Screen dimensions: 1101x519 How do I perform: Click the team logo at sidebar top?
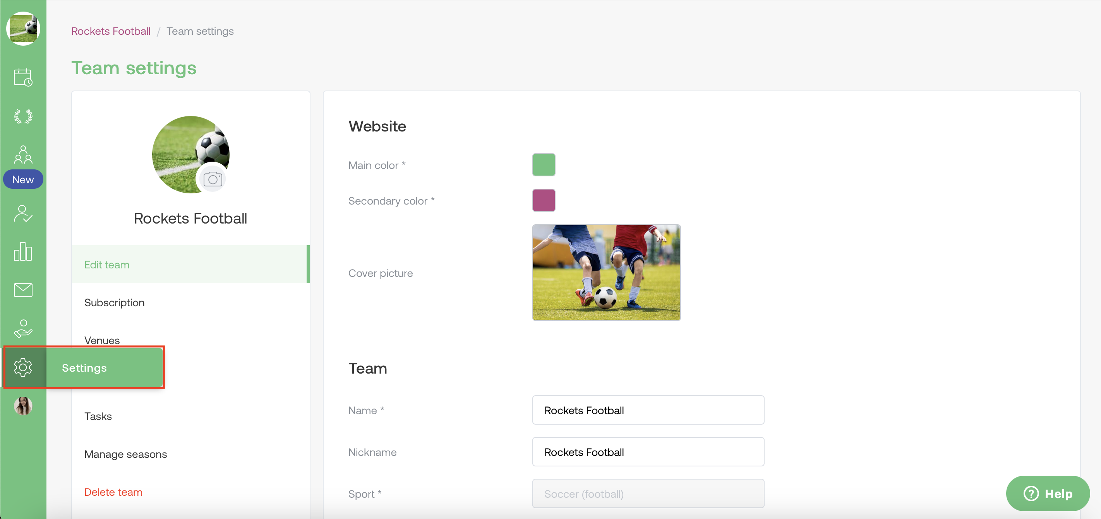click(x=23, y=29)
